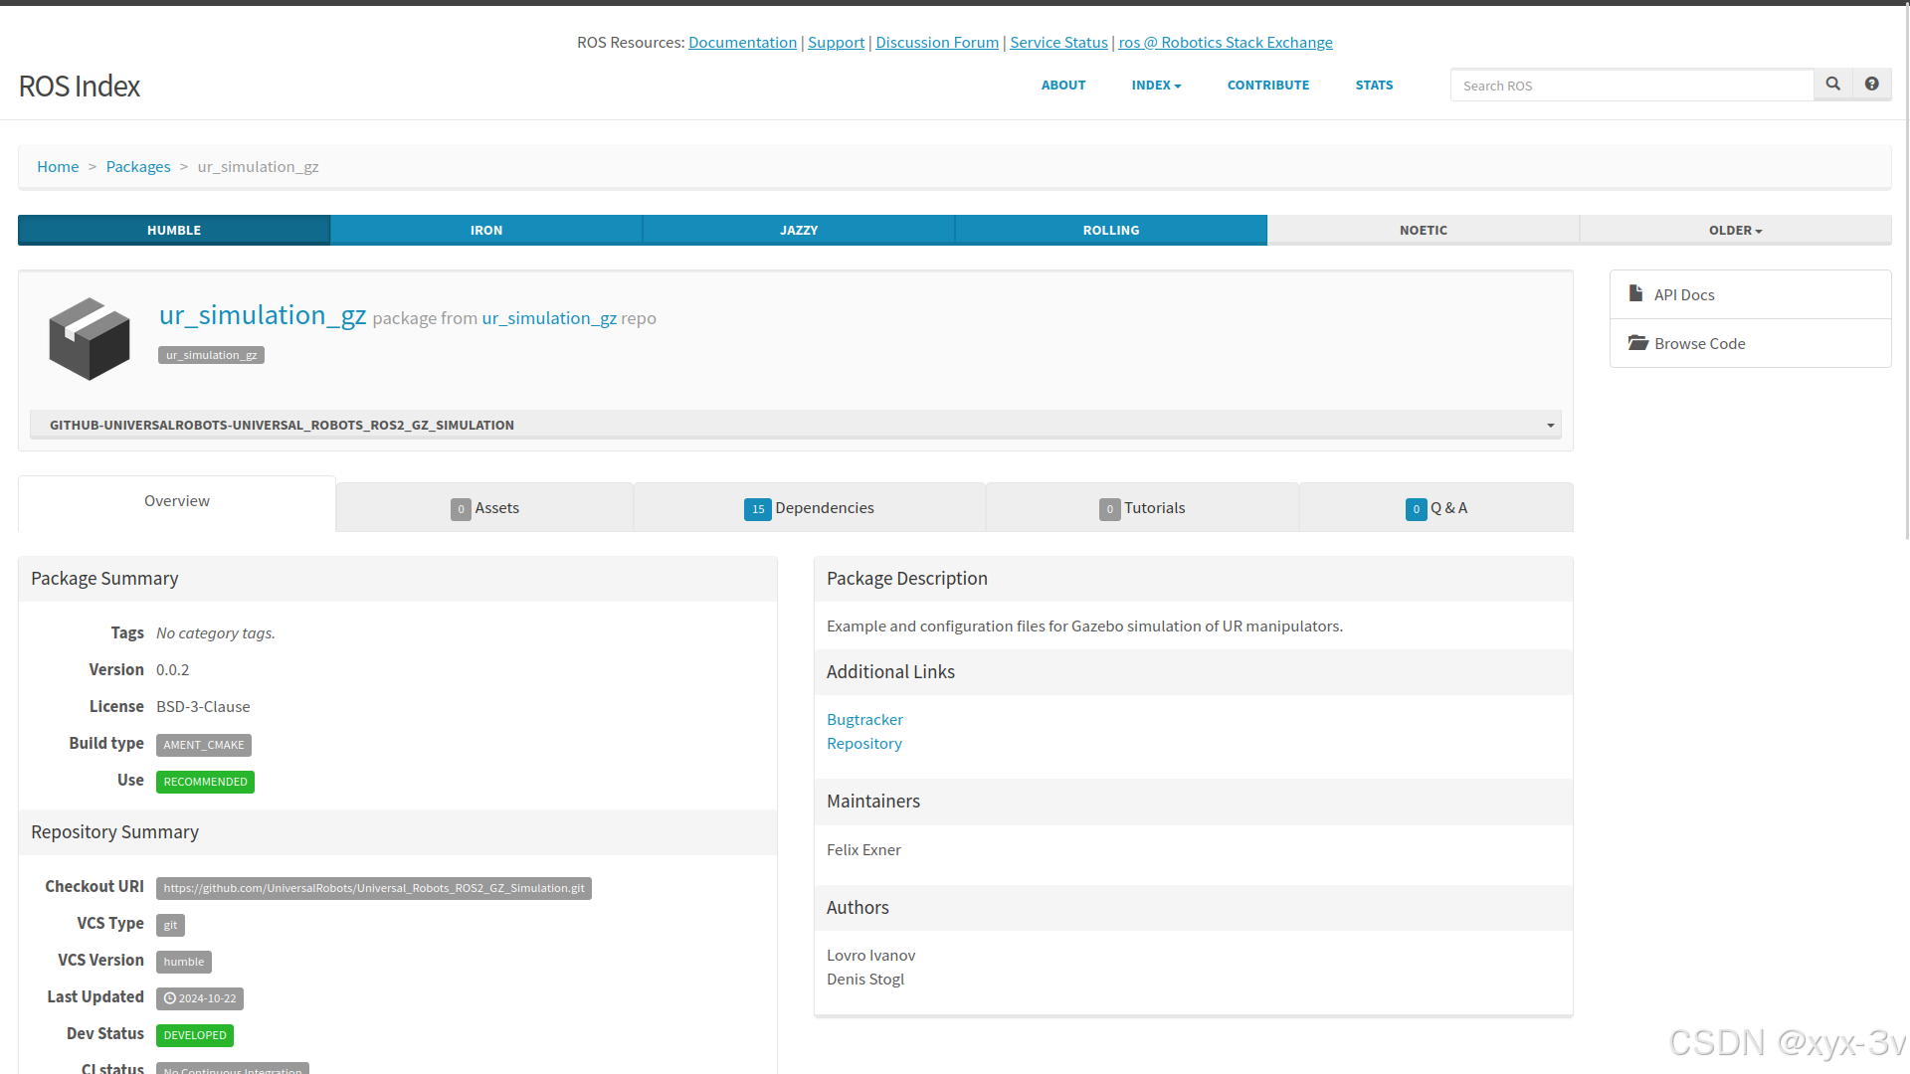Image resolution: width=1910 pixels, height=1074 pixels.
Task: Click the package box icon
Action: [x=90, y=338]
